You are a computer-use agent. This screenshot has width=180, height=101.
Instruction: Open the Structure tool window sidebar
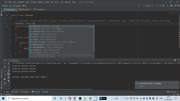(1, 74)
